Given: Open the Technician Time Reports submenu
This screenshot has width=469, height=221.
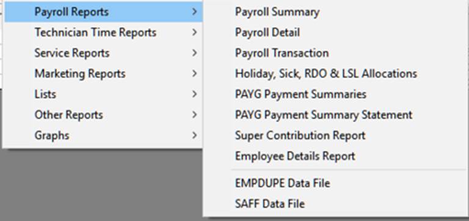Looking at the screenshot, I should (103, 32).
